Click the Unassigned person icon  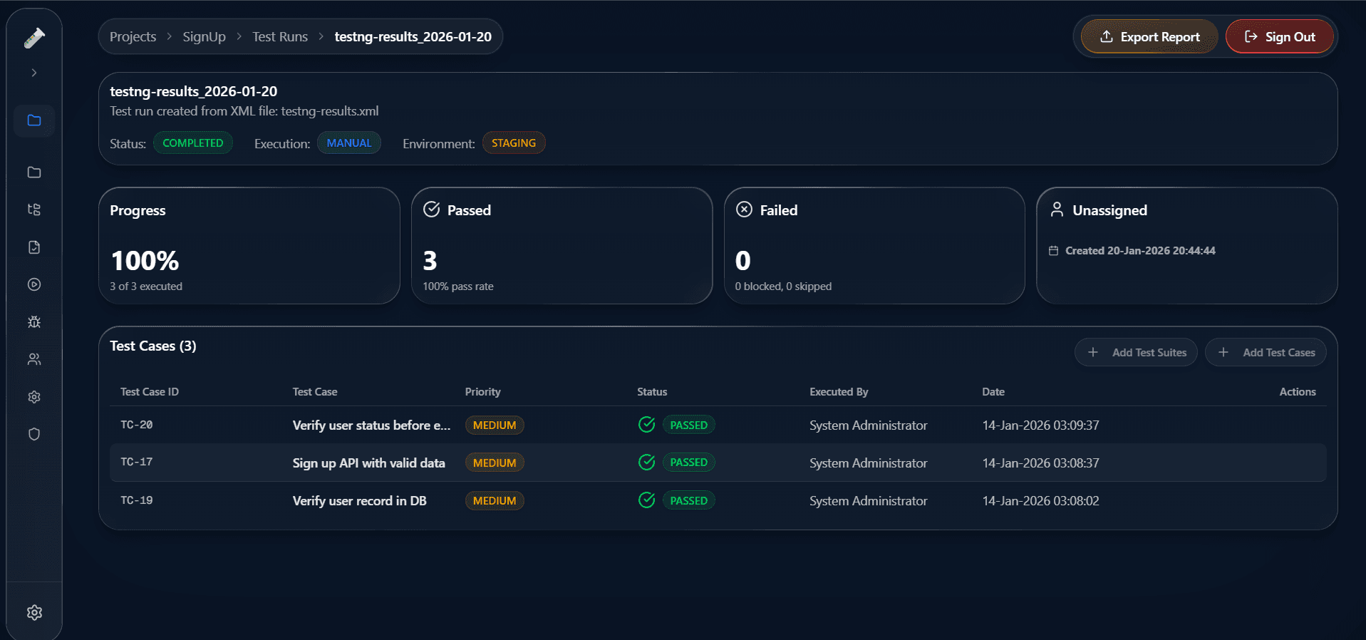[x=1057, y=210]
